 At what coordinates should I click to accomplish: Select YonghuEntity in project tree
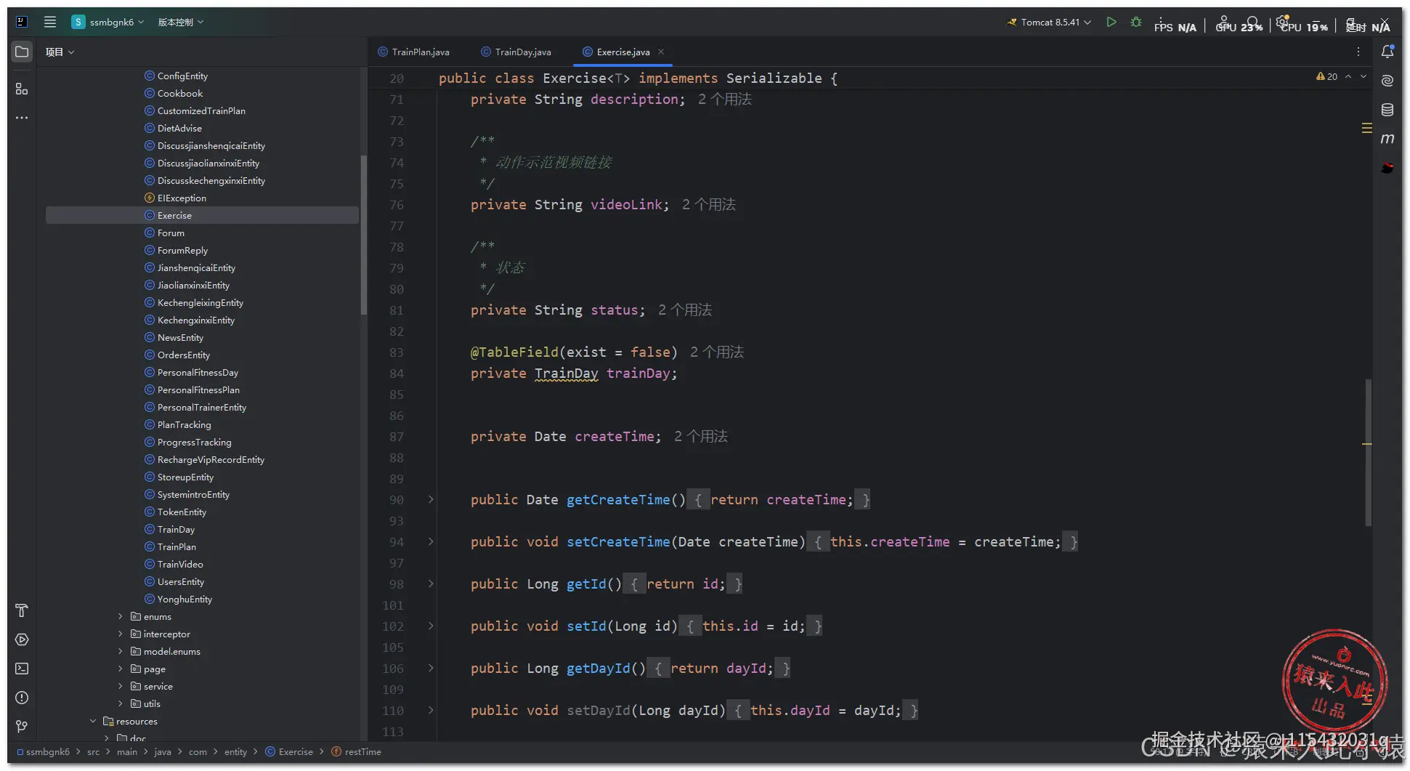click(x=185, y=599)
